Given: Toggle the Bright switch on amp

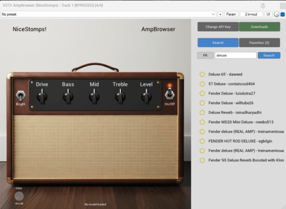Looking at the screenshot, I should [x=20, y=96].
